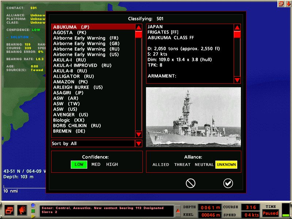Click the red down-arrow icon top-right
Screen dimensions: 292x219
[x=288, y=4]
